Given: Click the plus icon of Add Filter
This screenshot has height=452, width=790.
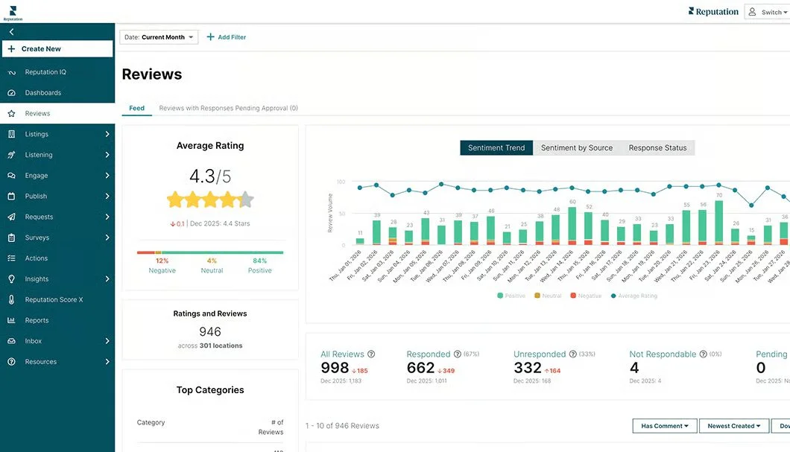Looking at the screenshot, I should [x=211, y=36].
